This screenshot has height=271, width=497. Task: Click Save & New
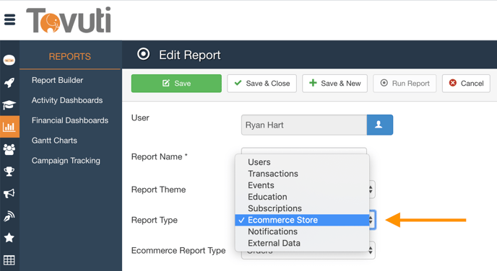tap(334, 83)
